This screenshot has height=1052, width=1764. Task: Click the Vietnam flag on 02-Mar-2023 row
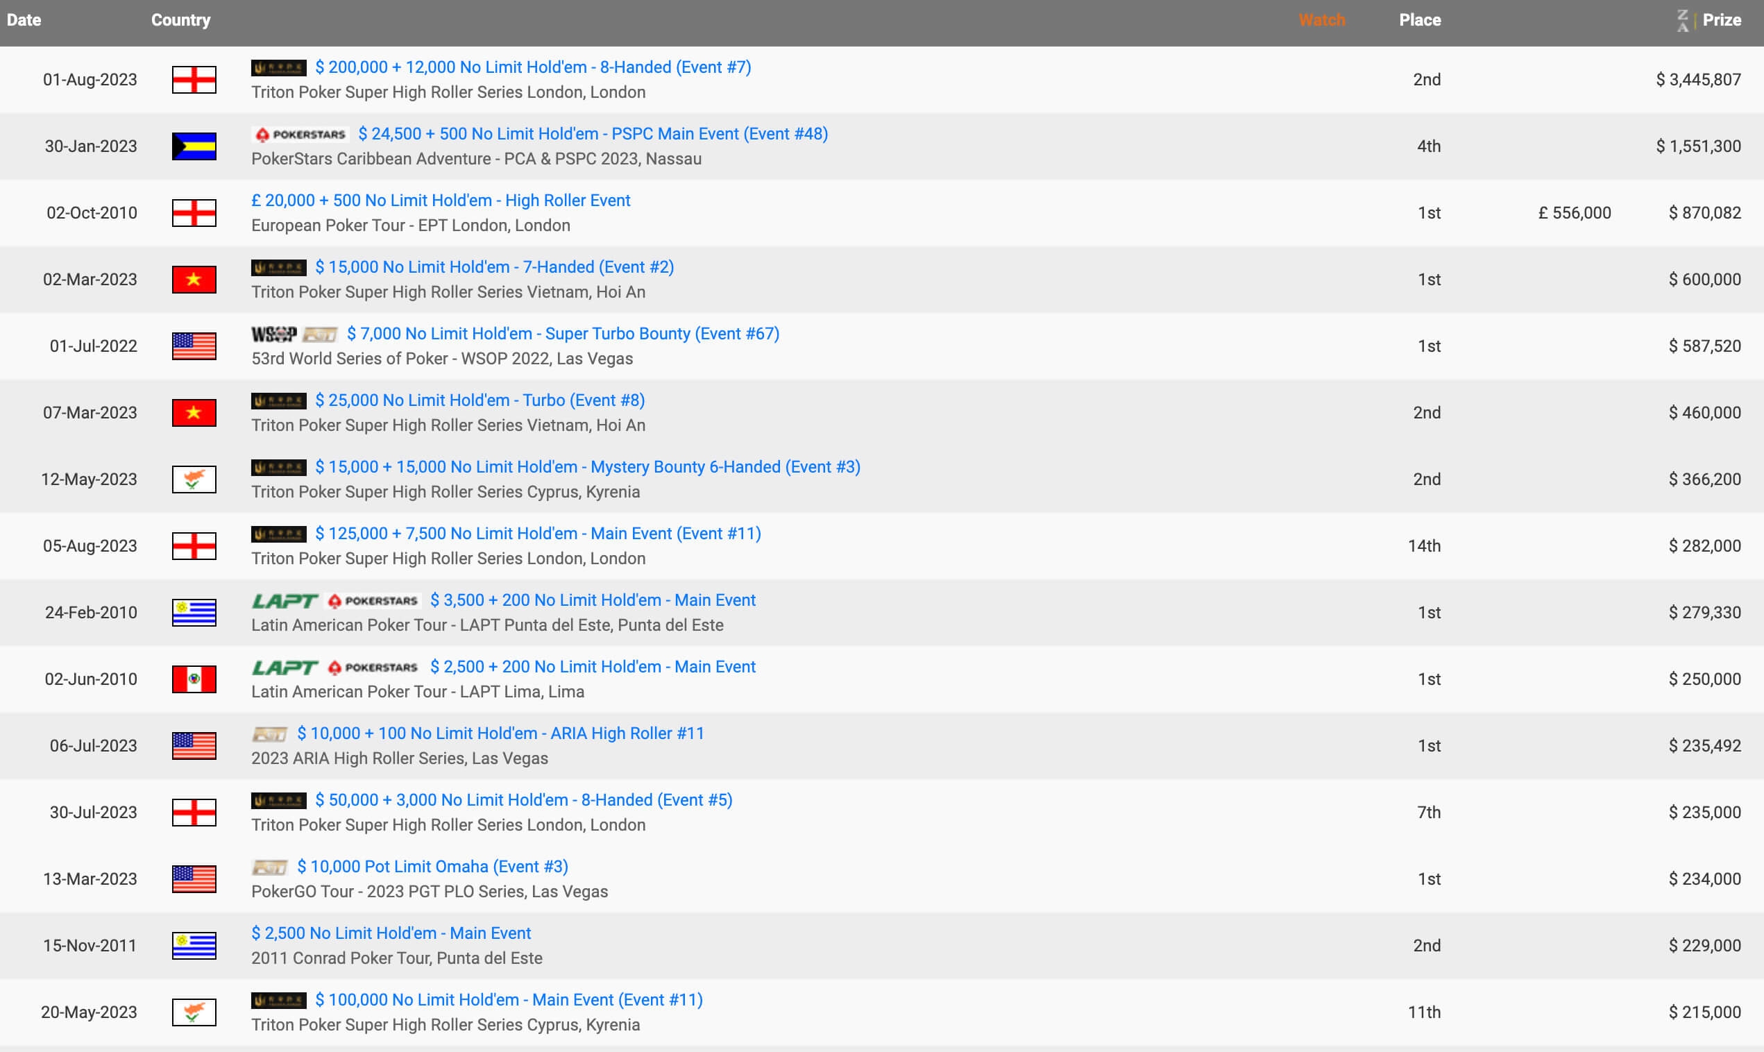[194, 280]
